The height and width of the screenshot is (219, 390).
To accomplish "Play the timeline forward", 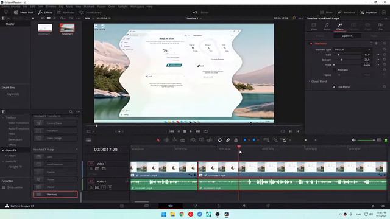I will click(x=191, y=131).
